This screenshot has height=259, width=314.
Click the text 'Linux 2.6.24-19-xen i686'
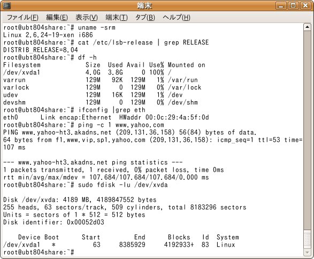coord(48,35)
